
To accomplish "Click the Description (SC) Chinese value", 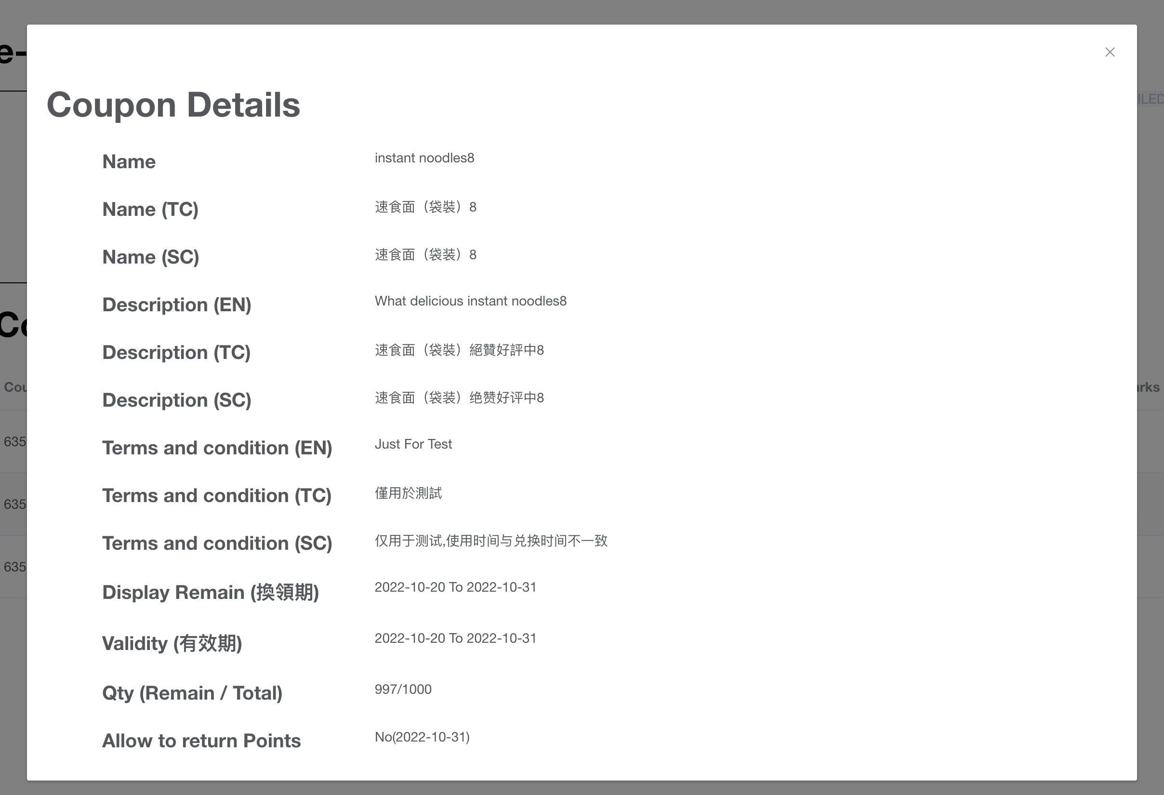I will click(459, 398).
